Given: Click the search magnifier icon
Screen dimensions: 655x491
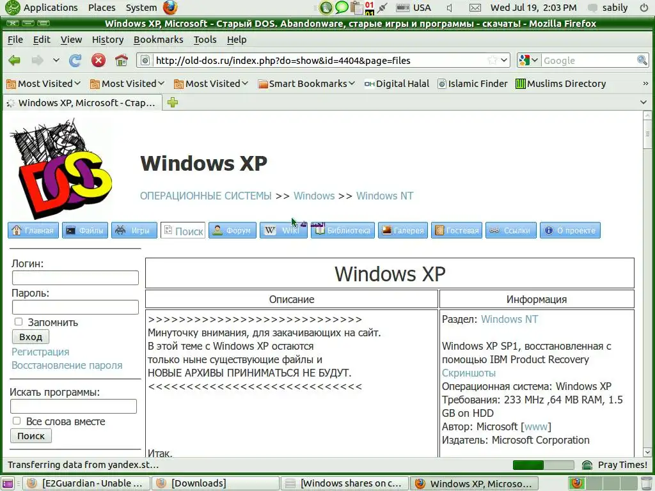Looking at the screenshot, I should click(x=642, y=61).
